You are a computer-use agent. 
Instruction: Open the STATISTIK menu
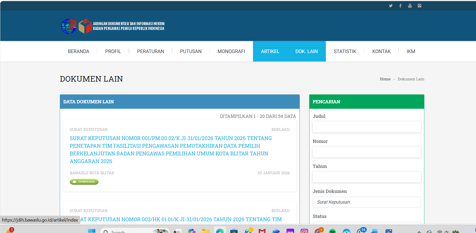coord(345,51)
